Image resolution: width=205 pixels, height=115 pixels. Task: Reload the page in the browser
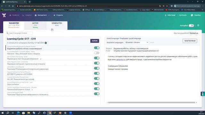click(x=9, y=6)
